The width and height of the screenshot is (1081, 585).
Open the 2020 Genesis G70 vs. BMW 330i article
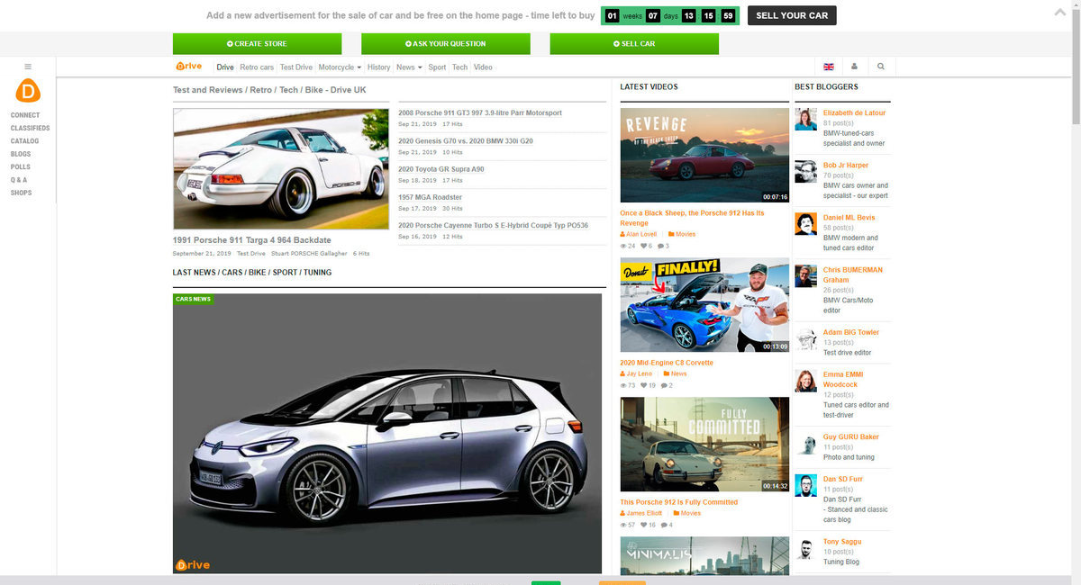(466, 140)
